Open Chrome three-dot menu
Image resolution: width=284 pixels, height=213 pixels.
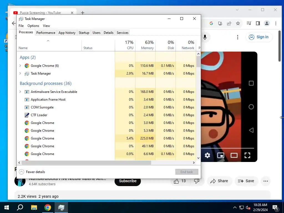tap(276, 23)
